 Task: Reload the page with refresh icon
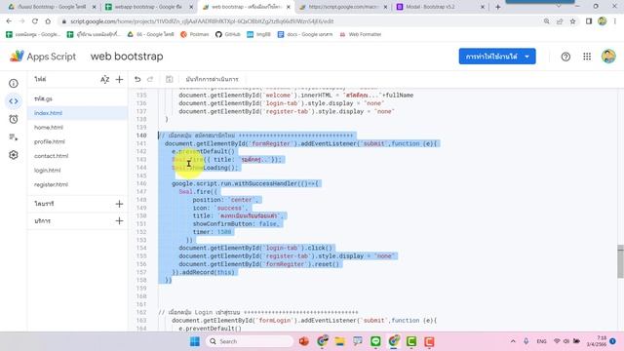coord(35,21)
